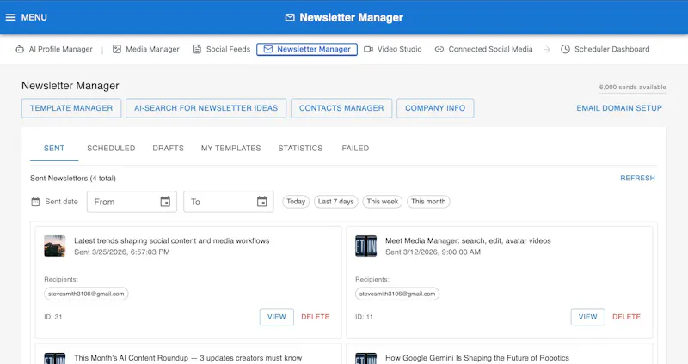688x364 pixels.
Task: Open the AI Profile Manager nav item
Action: click(54, 49)
